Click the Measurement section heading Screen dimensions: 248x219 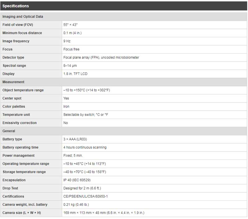click(13, 82)
